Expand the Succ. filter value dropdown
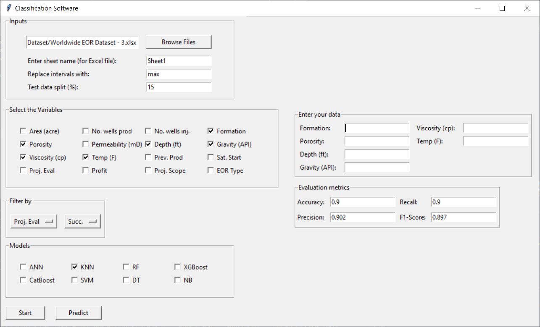The width and height of the screenshot is (540, 327). coord(83,221)
